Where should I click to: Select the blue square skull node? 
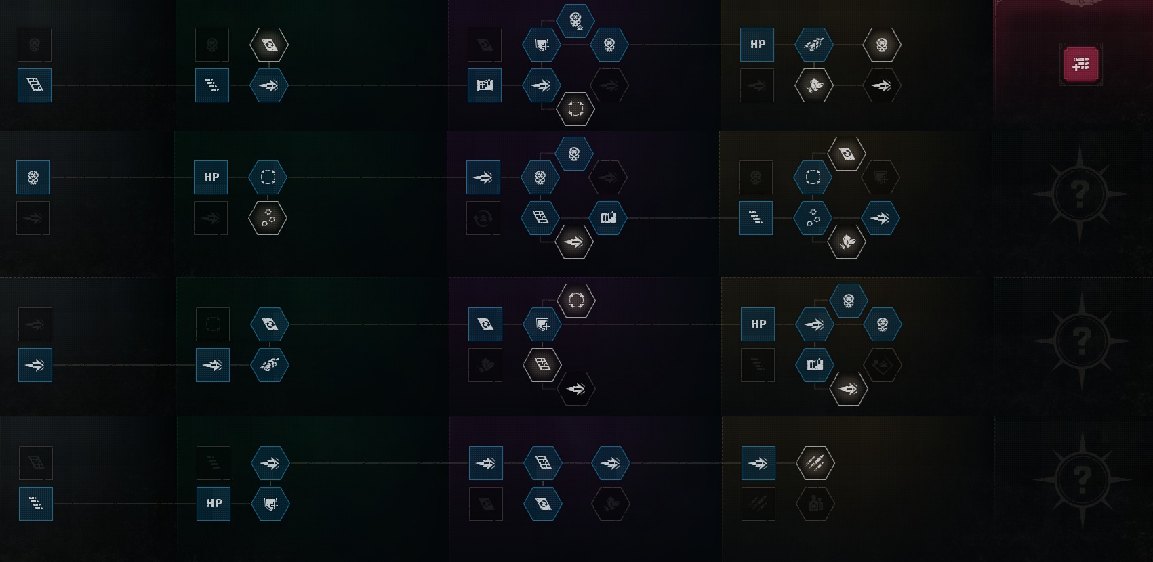(x=33, y=177)
